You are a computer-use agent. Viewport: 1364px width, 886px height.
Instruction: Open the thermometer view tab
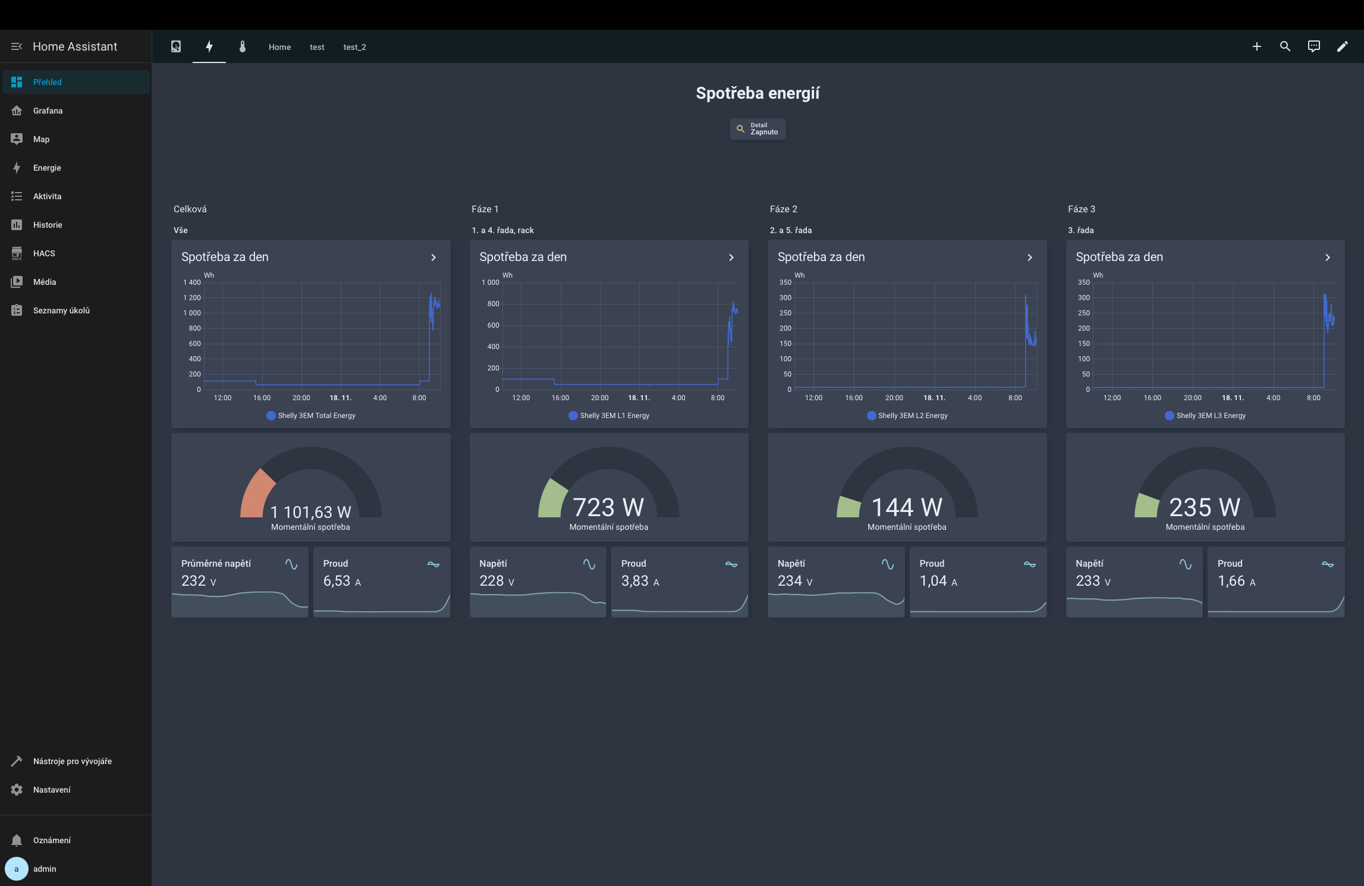pos(243,46)
